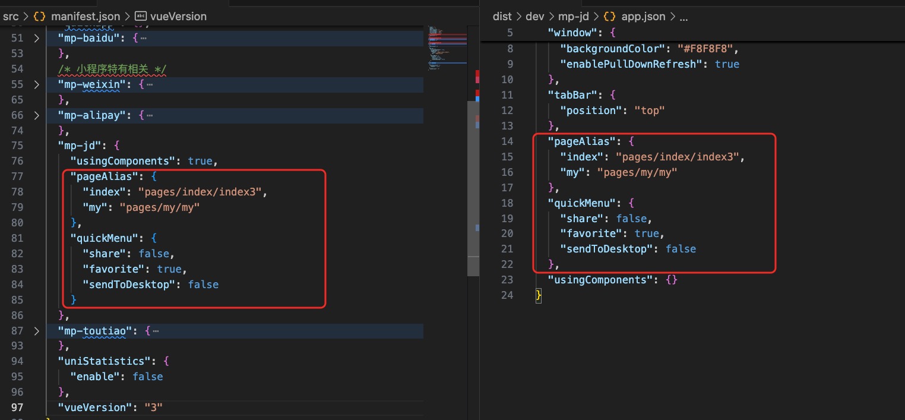Click the fold ellipsis after "mp-weixin": {
The width and height of the screenshot is (905, 420).
click(x=149, y=84)
